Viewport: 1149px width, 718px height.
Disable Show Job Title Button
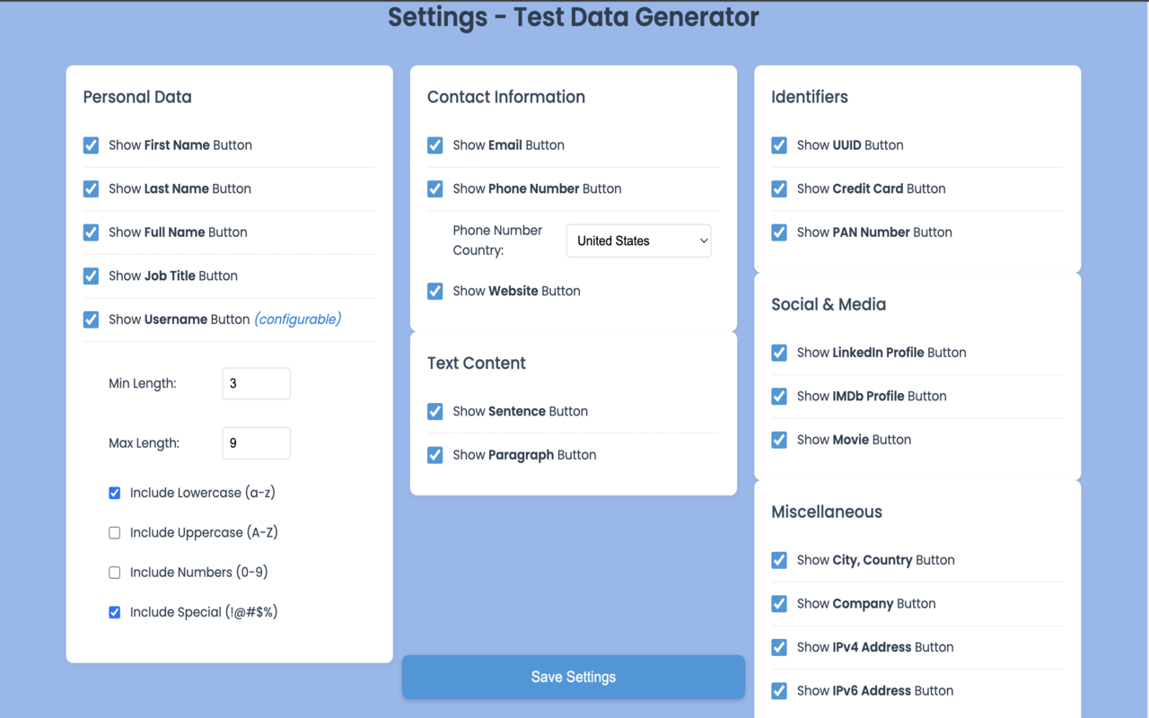(x=91, y=276)
